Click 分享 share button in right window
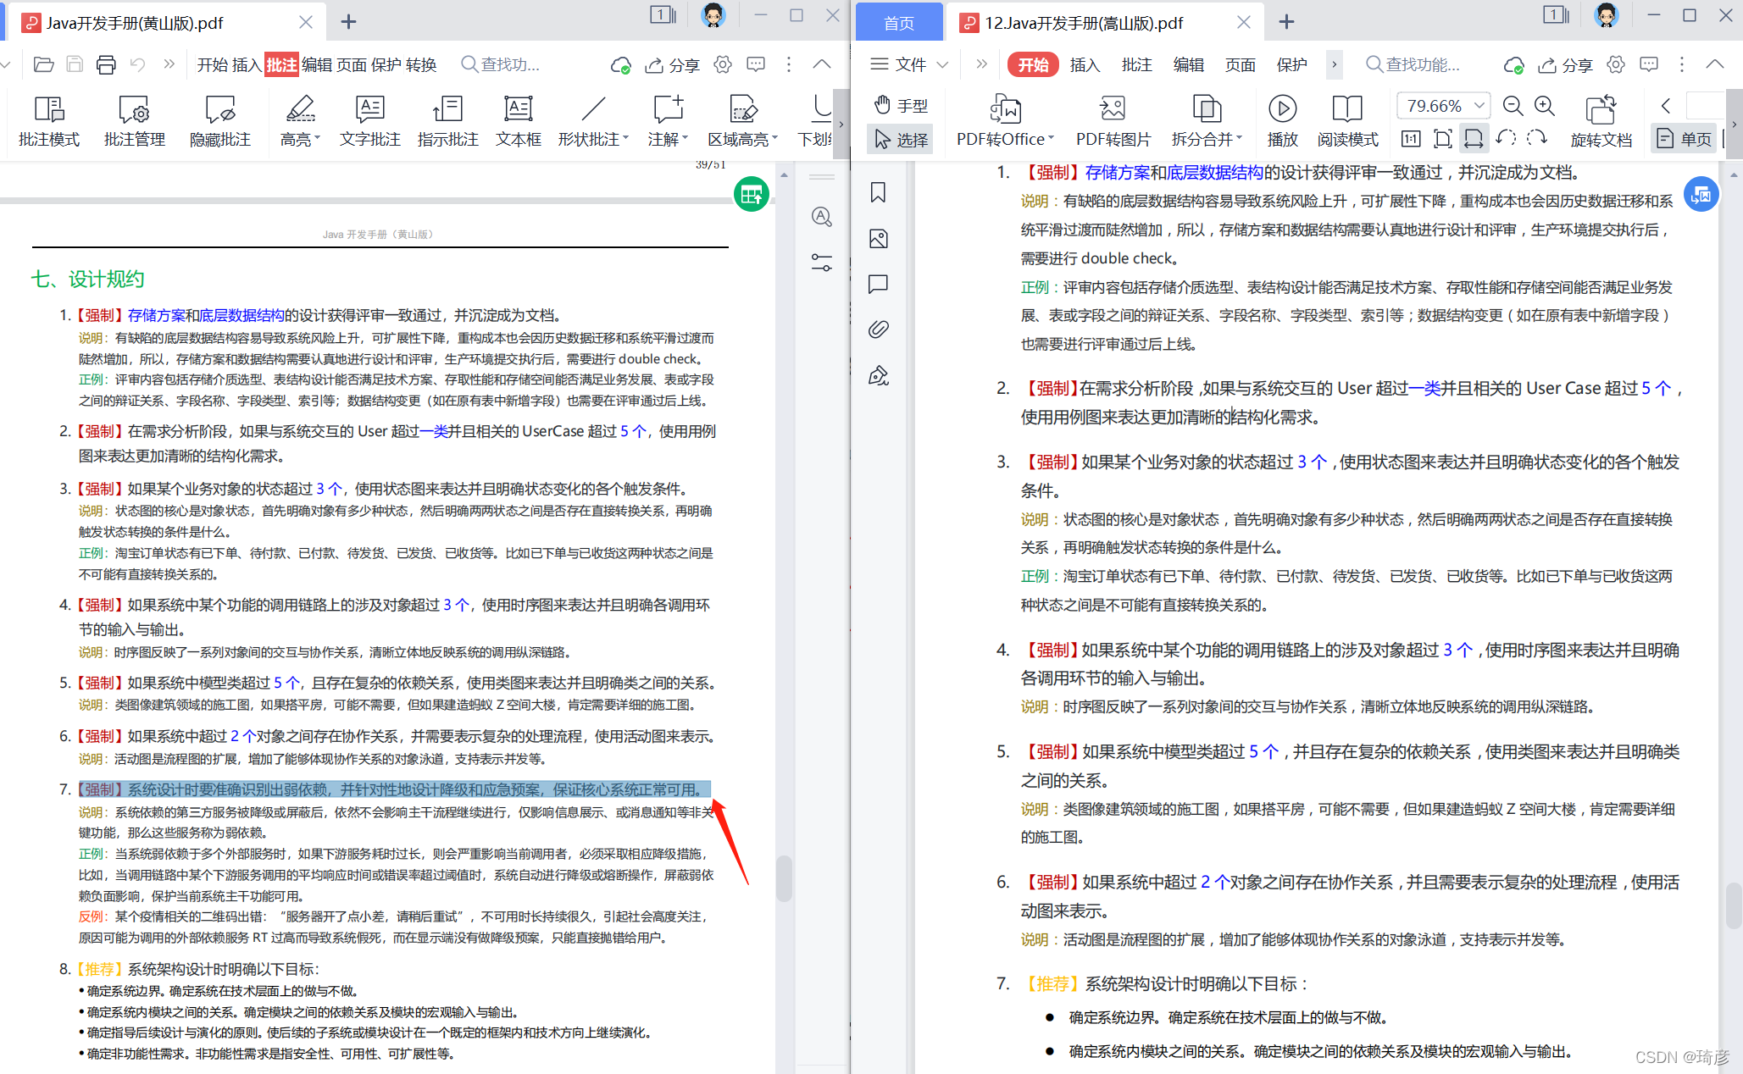 click(1566, 64)
